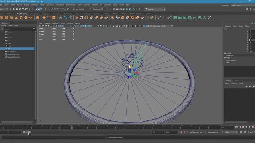Click the range slider handle near the cursor

pos(29,132)
